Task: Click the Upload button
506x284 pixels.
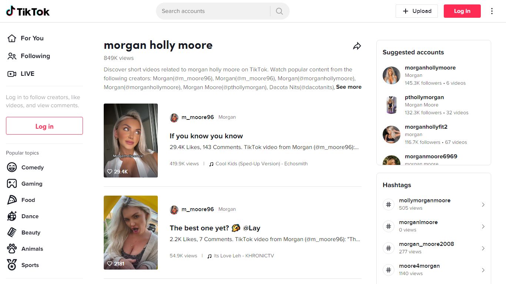Action: click(417, 11)
